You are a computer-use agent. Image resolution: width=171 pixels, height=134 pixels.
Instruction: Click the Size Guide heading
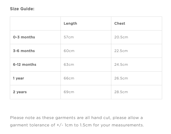point(22,9)
